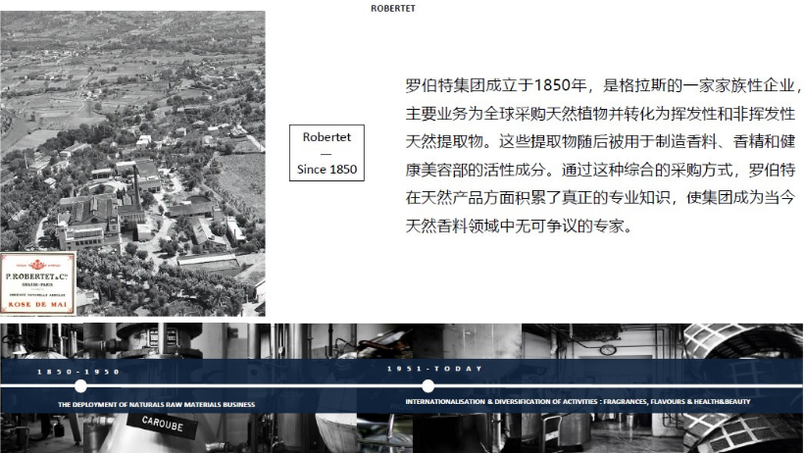Click "Internationalisation & diversification of activities" caption
This screenshot has width=805, height=453.
579,402
